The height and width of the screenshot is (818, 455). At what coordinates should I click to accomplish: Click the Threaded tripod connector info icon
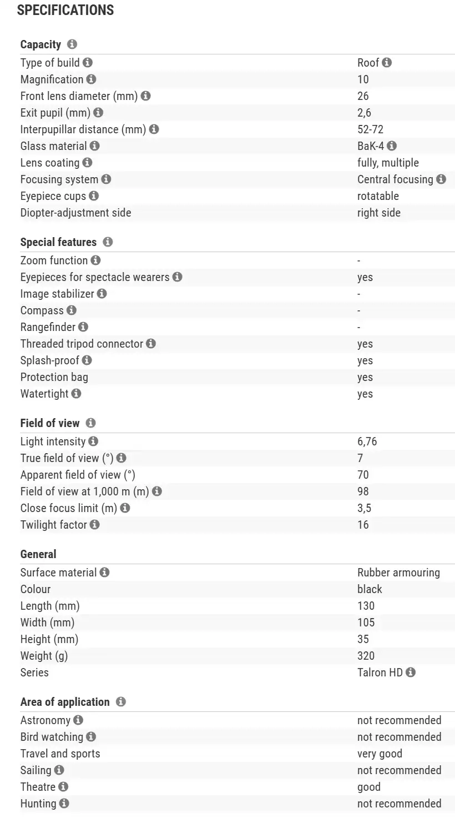point(151,344)
